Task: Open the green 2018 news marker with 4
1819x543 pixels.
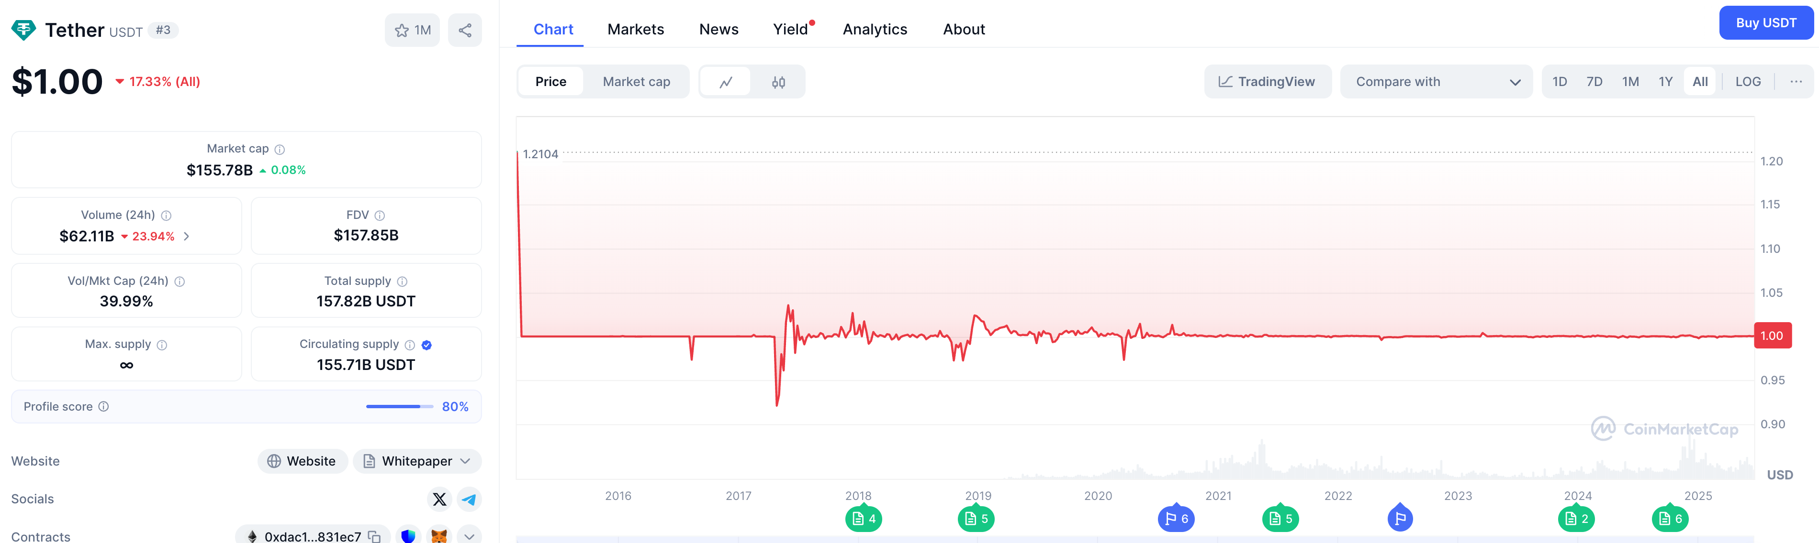Action: coord(863,518)
